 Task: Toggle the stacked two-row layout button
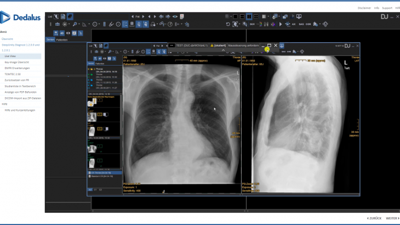[x=242, y=16]
